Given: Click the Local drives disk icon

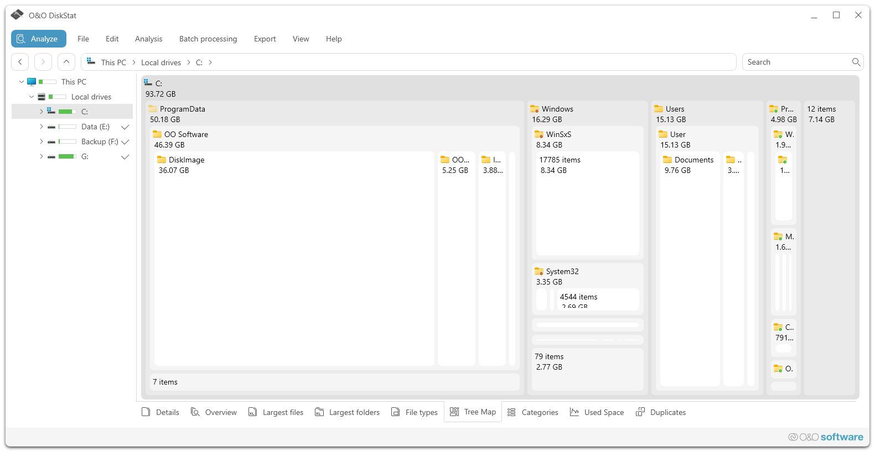Looking at the screenshot, I should (42, 97).
